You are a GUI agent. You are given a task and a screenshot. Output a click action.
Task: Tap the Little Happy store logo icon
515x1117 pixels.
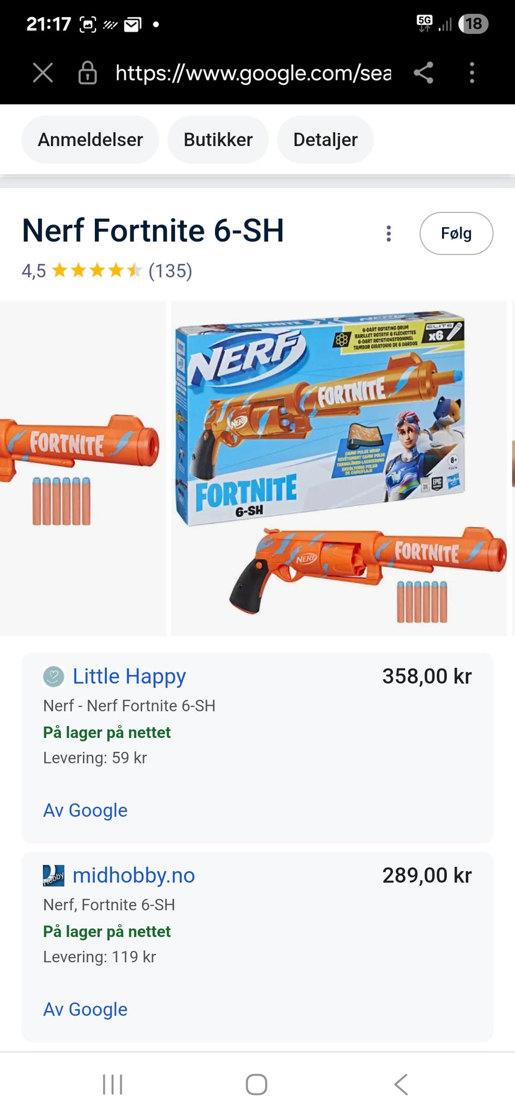pos(54,677)
